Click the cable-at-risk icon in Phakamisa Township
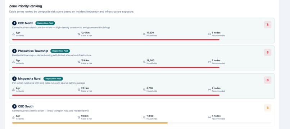The image size is (290, 129). click(79, 62)
